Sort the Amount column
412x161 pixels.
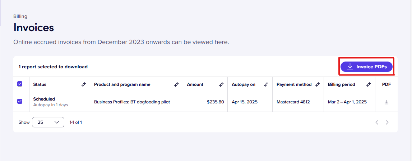pos(221,84)
